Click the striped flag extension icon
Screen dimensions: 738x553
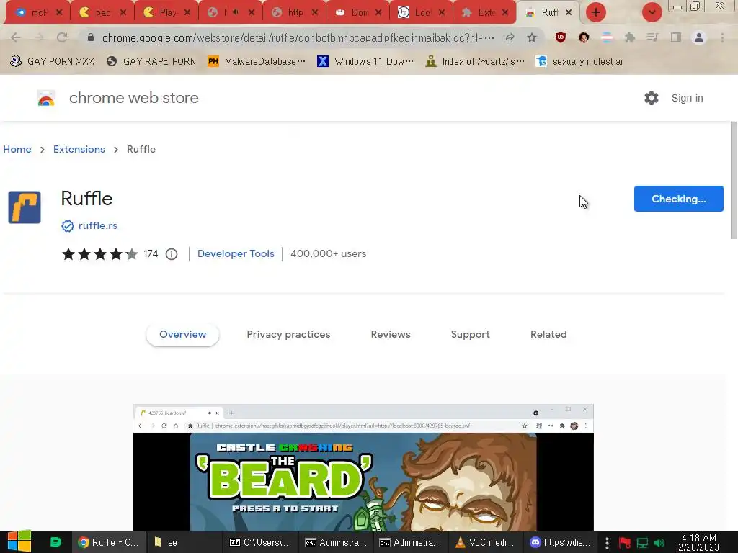click(607, 37)
